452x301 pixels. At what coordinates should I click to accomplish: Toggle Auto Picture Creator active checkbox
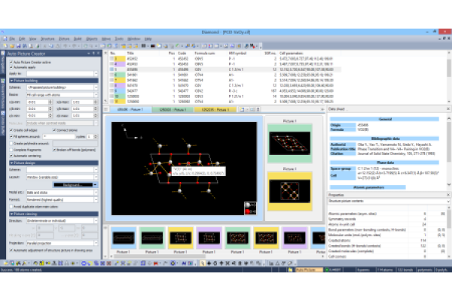click(11, 62)
